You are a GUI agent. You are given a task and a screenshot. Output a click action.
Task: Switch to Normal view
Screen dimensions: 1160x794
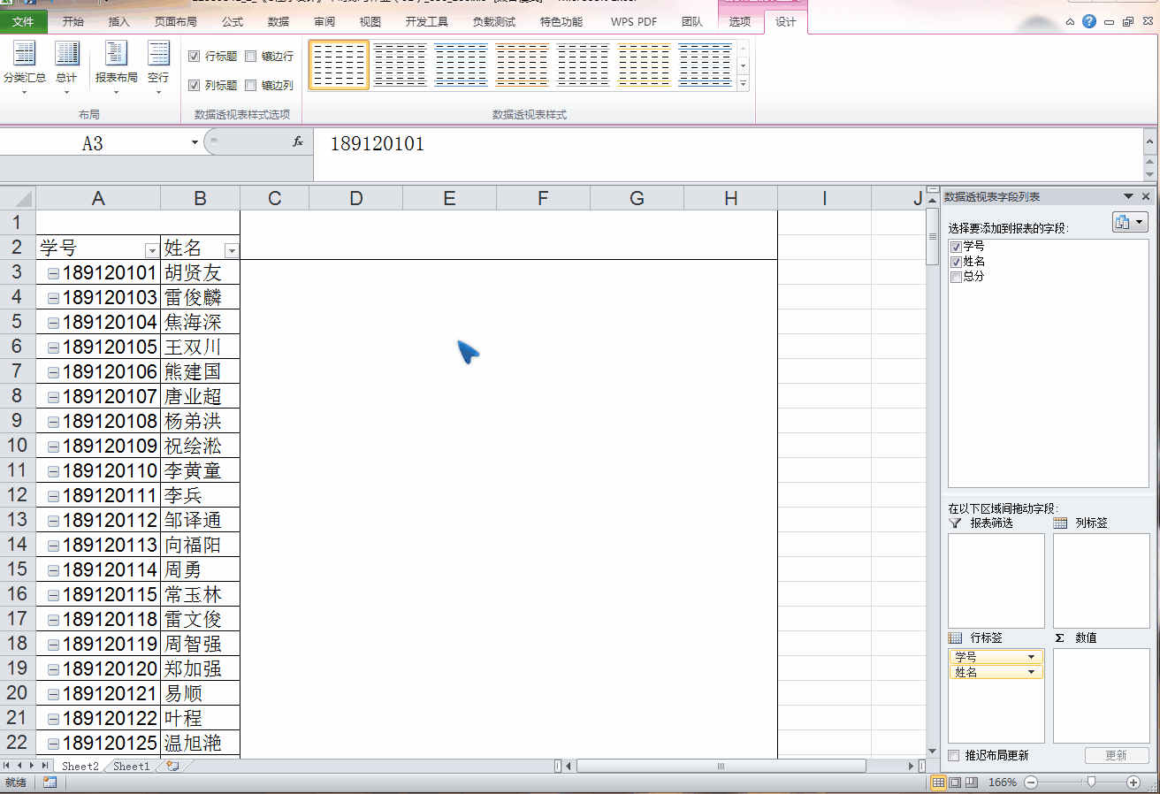click(939, 783)
